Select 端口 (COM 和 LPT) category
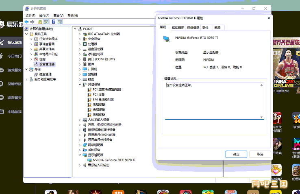The image size is (300, 194). point(101,59)
